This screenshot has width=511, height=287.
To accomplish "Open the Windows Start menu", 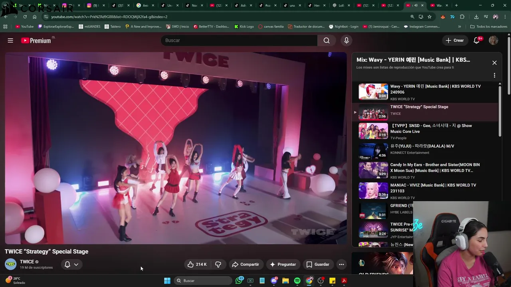I will [167, 281].
